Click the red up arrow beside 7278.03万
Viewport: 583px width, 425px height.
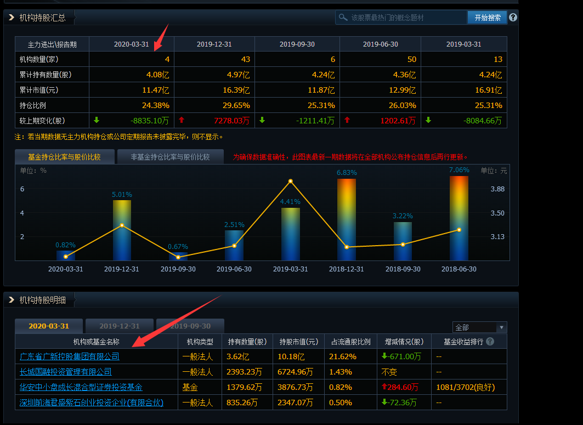click(x=182, y=120)
